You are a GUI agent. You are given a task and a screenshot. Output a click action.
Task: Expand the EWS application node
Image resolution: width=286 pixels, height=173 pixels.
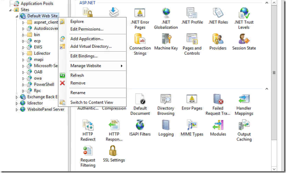click(x=23, y=47)
